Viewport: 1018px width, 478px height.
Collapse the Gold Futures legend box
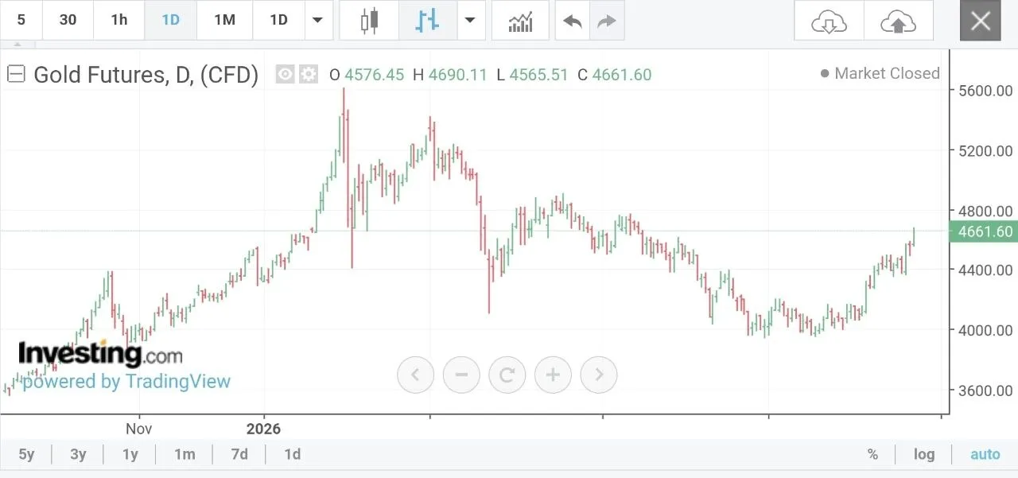(16, 74)
